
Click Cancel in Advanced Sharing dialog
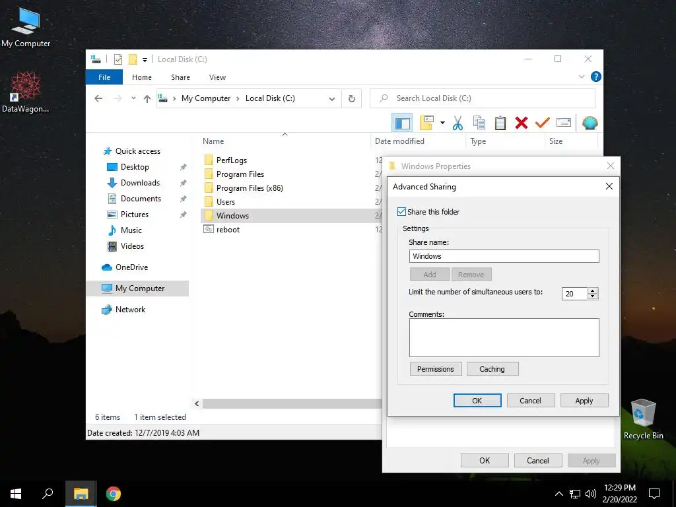(x=530, y=401)
